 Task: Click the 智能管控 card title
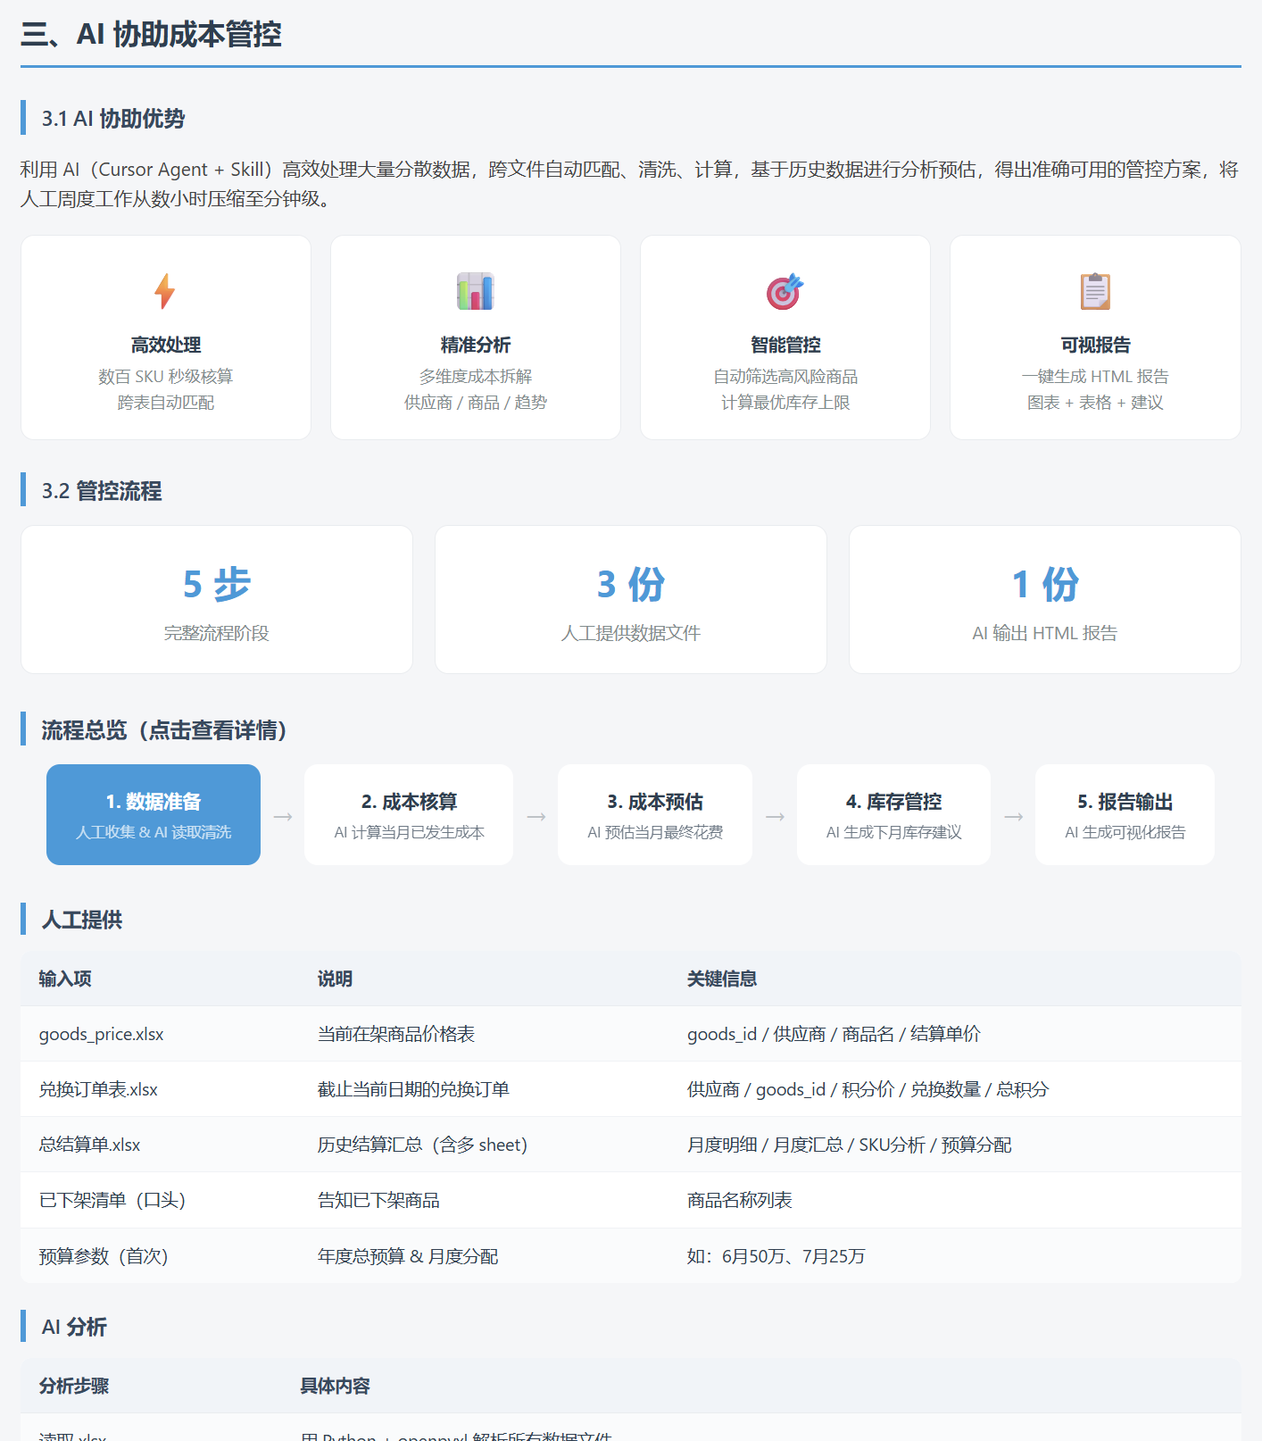point(785,345)
